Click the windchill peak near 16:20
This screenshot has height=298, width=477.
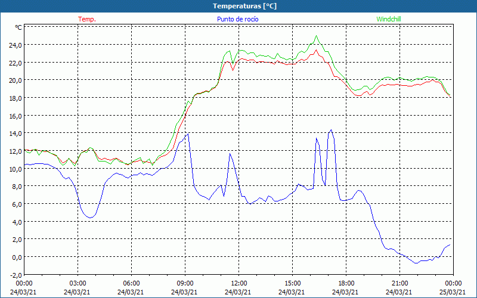(x=317, y=36)
